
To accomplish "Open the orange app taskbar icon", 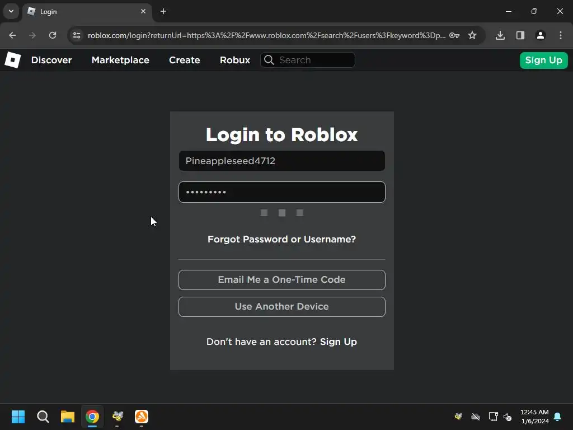I will pos(142,417).
